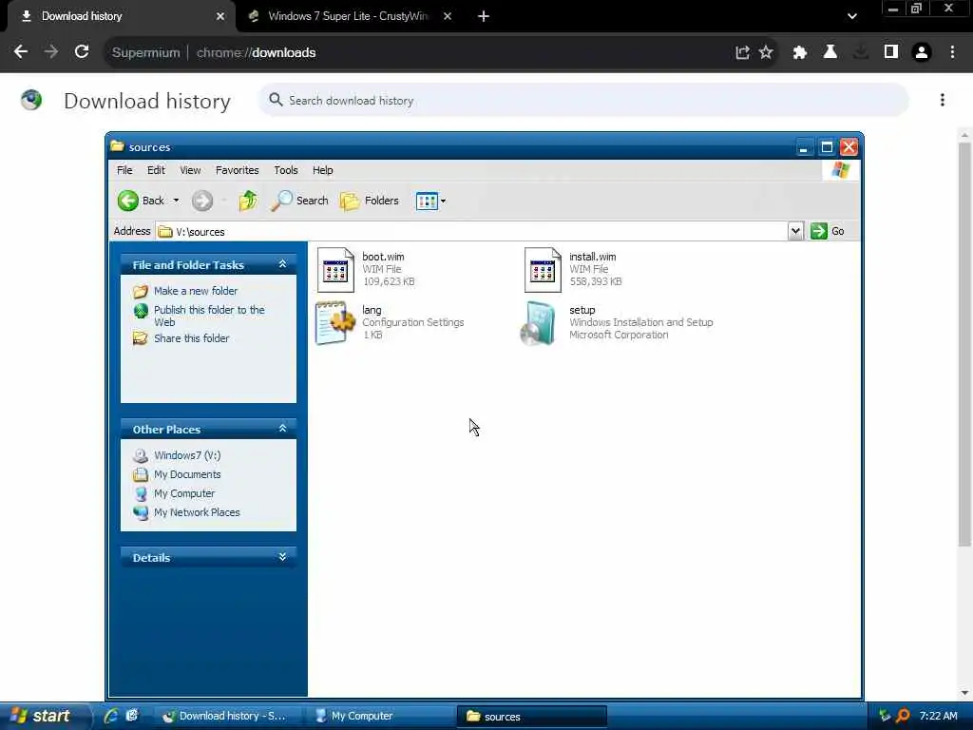Viewport: 973px width, 730px height.
Task: Open the Views dropdown arrow
Action: (443, 202)
